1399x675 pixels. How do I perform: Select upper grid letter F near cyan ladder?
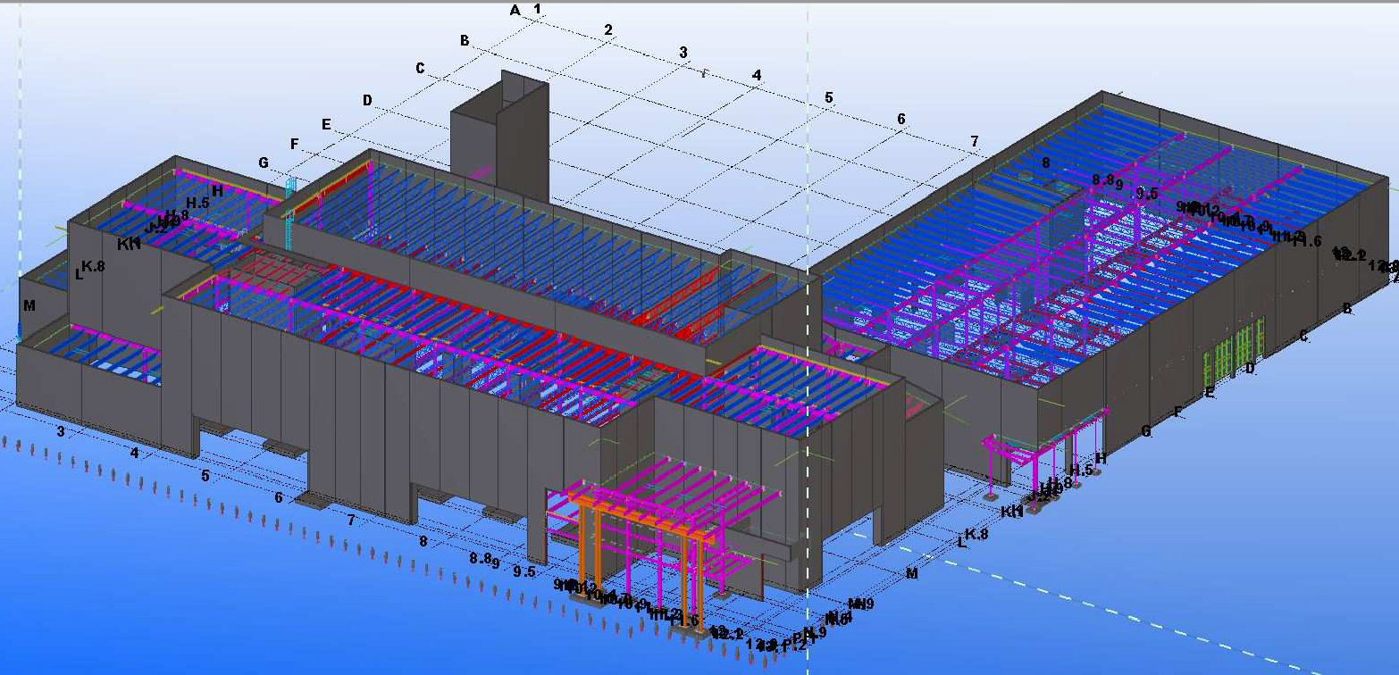click(x=294, y=144)
